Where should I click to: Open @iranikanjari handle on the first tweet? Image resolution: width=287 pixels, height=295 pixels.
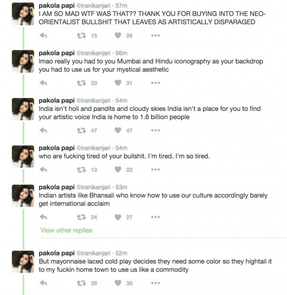pos(93,6)
